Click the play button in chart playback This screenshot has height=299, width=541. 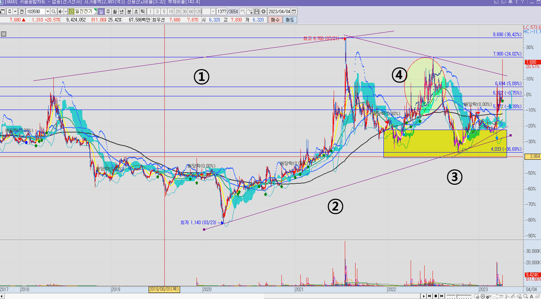click(x=424, y=296)
